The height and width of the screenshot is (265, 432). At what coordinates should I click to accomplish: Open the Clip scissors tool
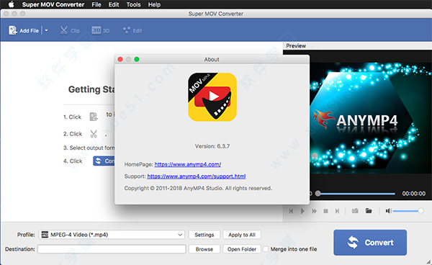pos(70,30)
